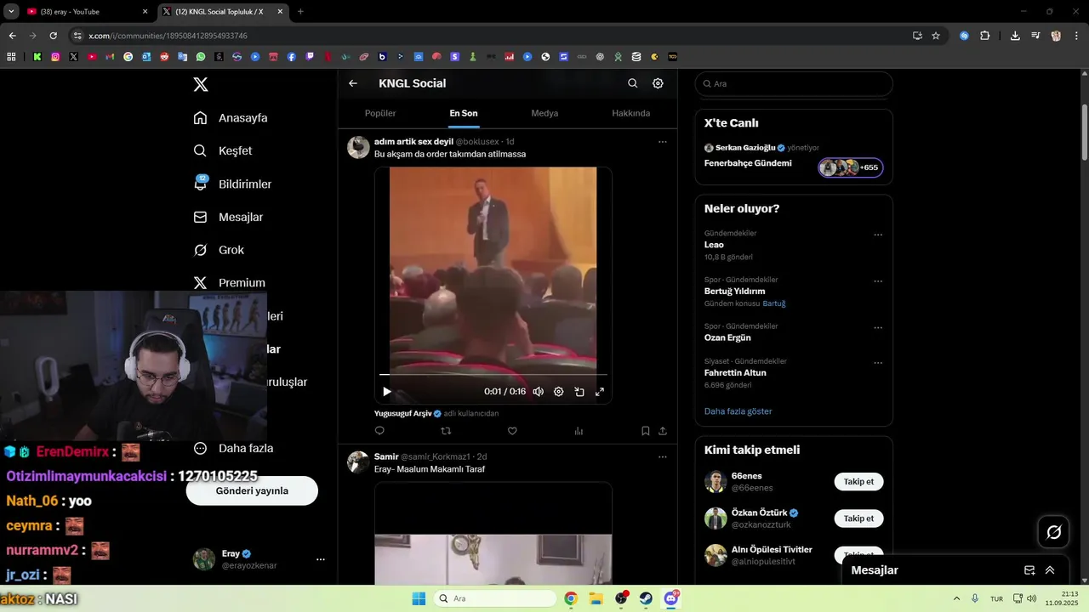Open the Hakkında tab

click(x=631, y=113)
